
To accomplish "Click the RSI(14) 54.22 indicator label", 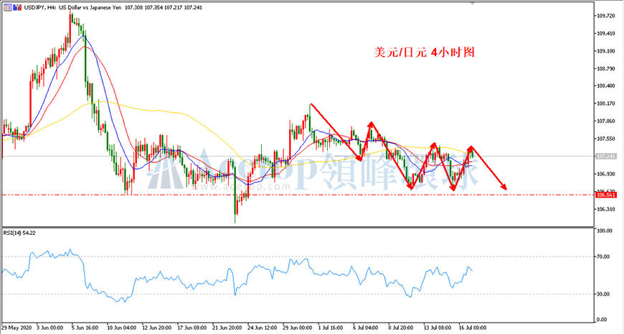I will click(x=20, y=233).
